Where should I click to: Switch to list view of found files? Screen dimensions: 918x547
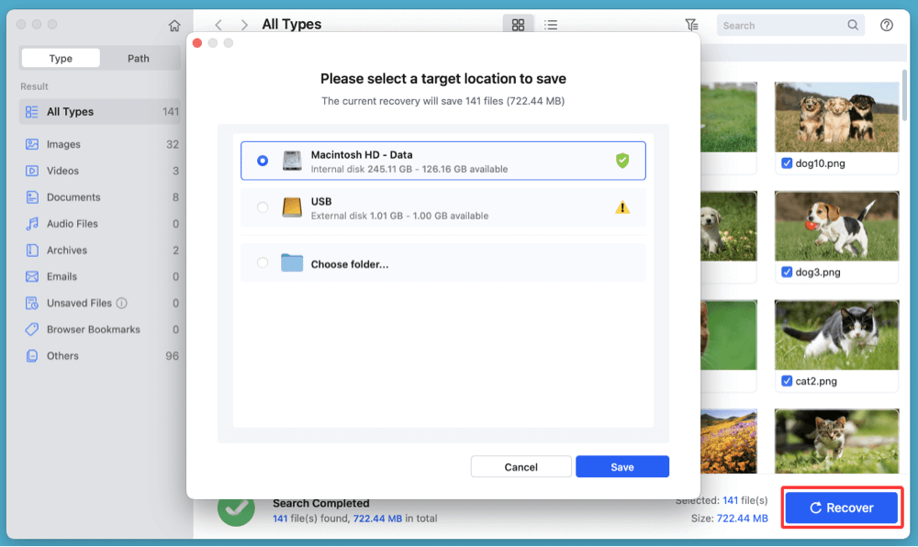tap(551, 25)
